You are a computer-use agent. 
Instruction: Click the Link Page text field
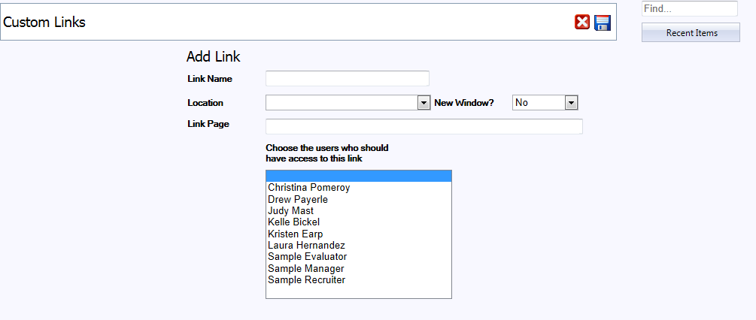pyautogui.click(x=424, y=126)
